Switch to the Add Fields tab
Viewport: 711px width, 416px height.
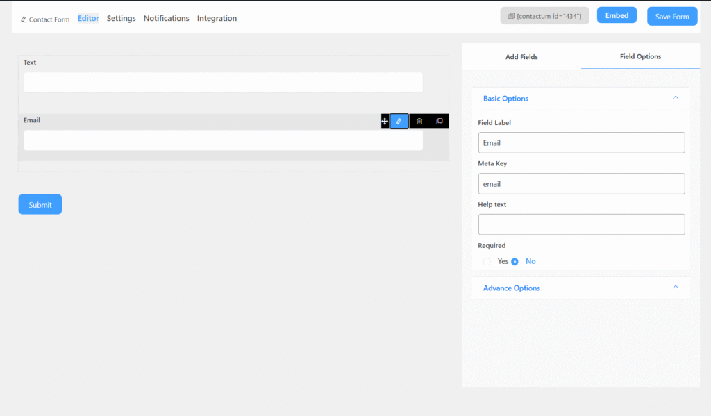click(521, 57)
